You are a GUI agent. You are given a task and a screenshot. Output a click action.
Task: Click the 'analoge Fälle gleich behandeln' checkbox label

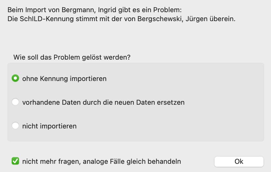tap(101, 161)
